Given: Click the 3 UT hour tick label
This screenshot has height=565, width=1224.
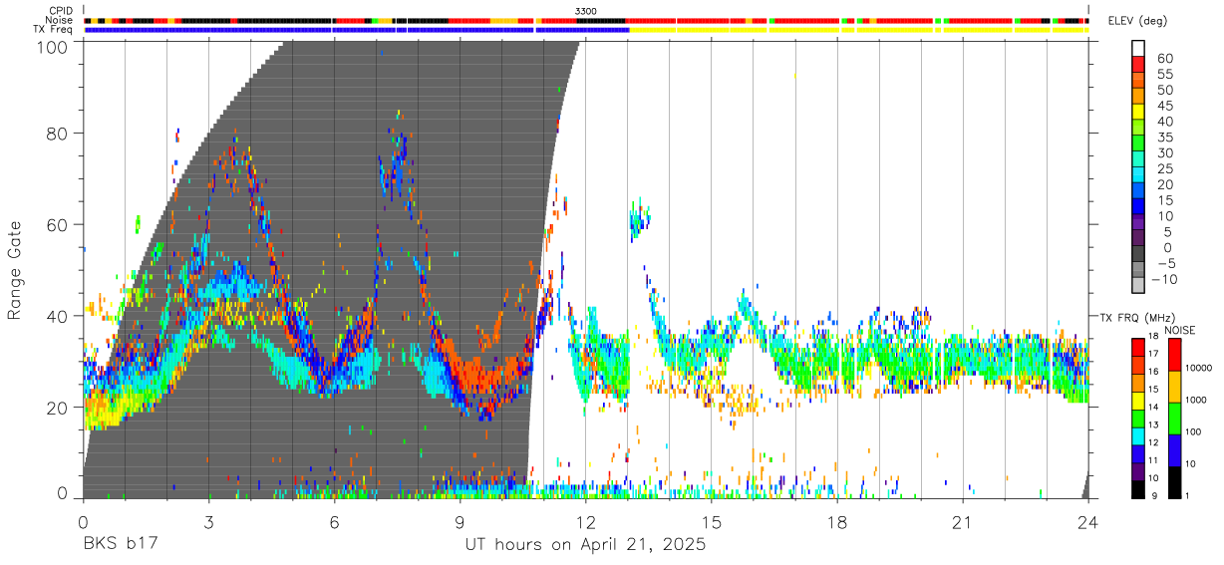Looking at the screenshot, I should tap(208, 521).
